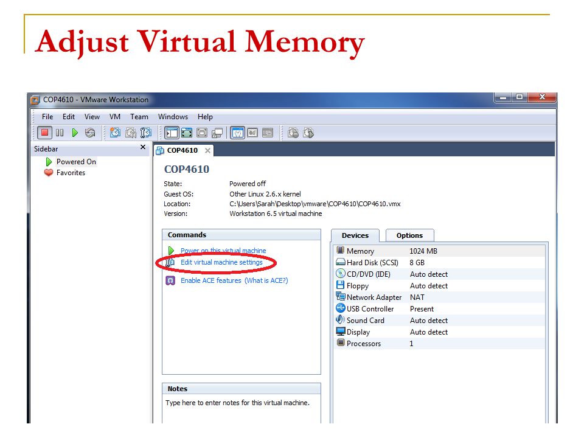Click the Appliance View toolbar icon
The height and width of the screenshot is (438, 584).
click(x=252, y=133)
